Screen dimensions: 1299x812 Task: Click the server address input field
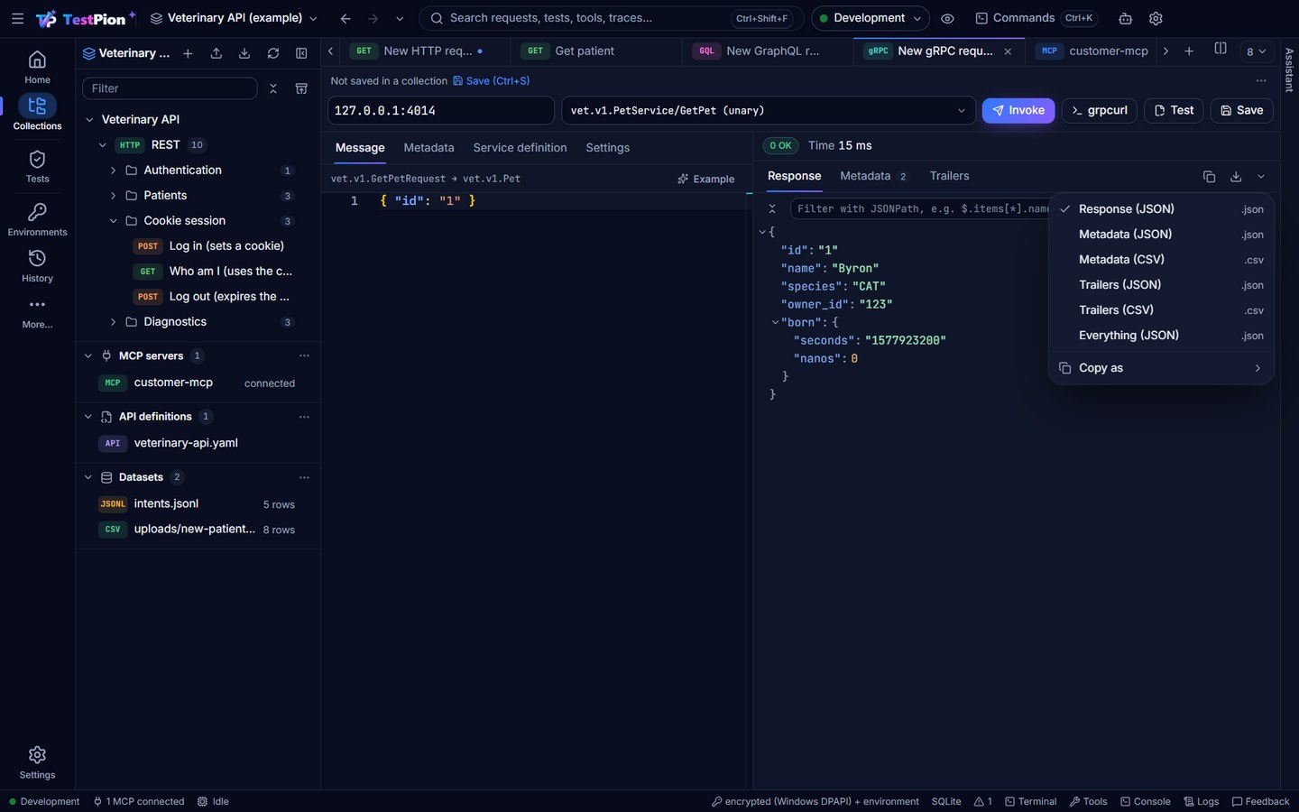tap(440, 110)
